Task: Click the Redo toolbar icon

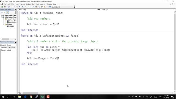Action: tap(25, 7)
